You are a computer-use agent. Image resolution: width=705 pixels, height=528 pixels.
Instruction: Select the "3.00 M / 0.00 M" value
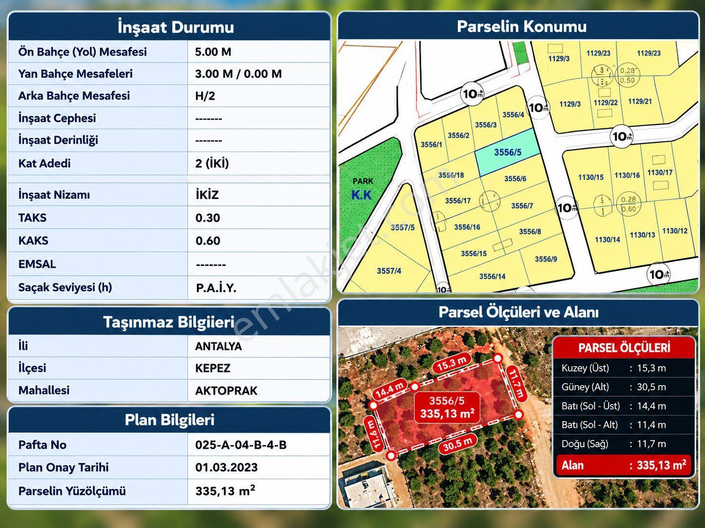pos(238,74)
